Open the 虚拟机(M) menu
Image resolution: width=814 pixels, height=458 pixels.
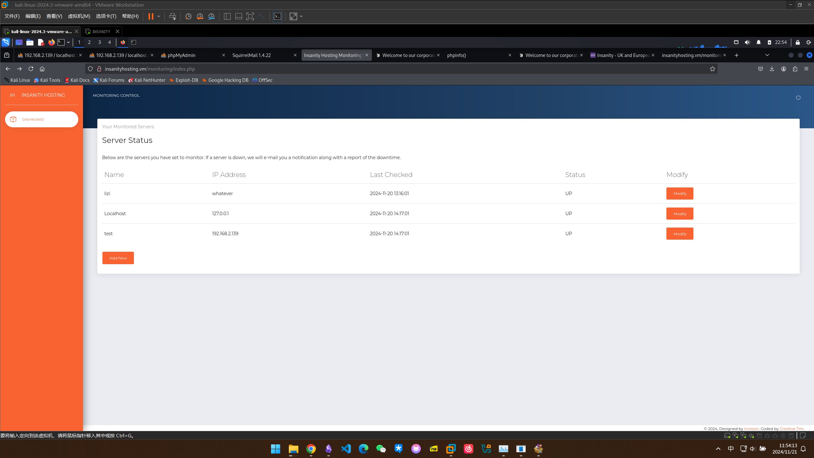79,16
